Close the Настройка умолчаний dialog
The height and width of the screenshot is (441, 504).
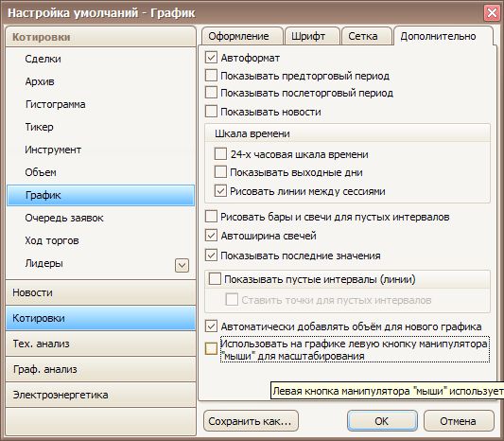(492, 13)
